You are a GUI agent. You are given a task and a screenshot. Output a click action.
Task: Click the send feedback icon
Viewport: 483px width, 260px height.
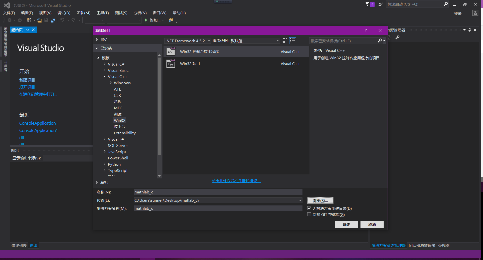tap(381, 4)
